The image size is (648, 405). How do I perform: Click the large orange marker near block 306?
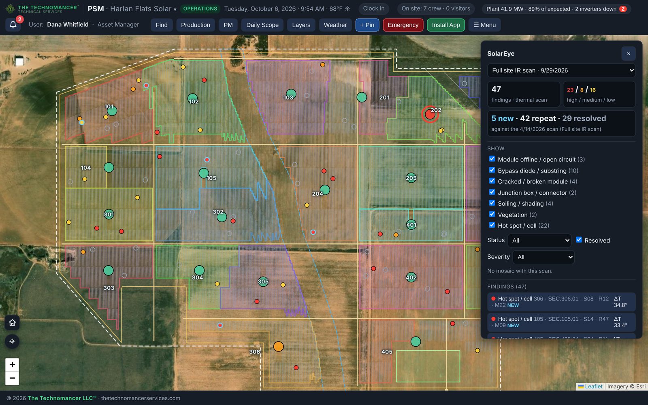(278, 346)
